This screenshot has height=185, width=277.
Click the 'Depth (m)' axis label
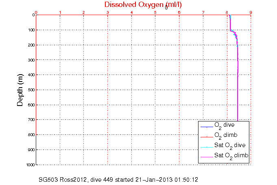pyautogui.click(x=20, y=90)
